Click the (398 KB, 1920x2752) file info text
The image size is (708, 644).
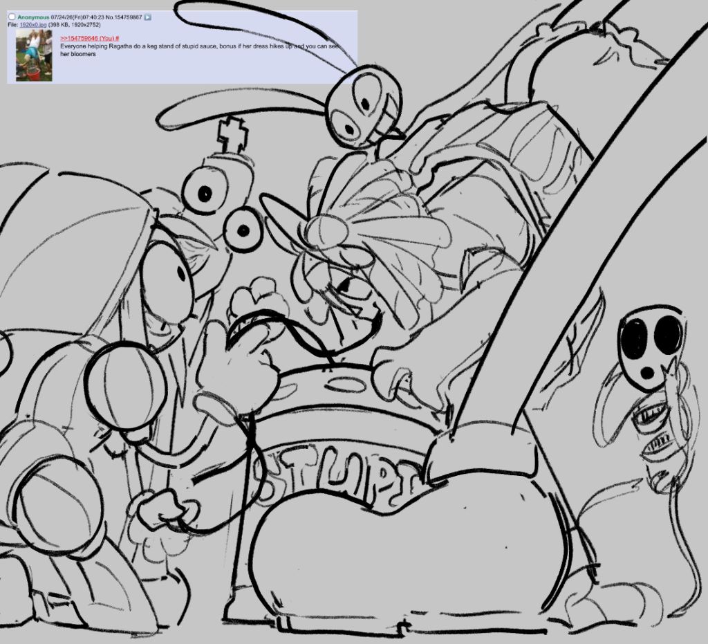(x=74, y=25)
